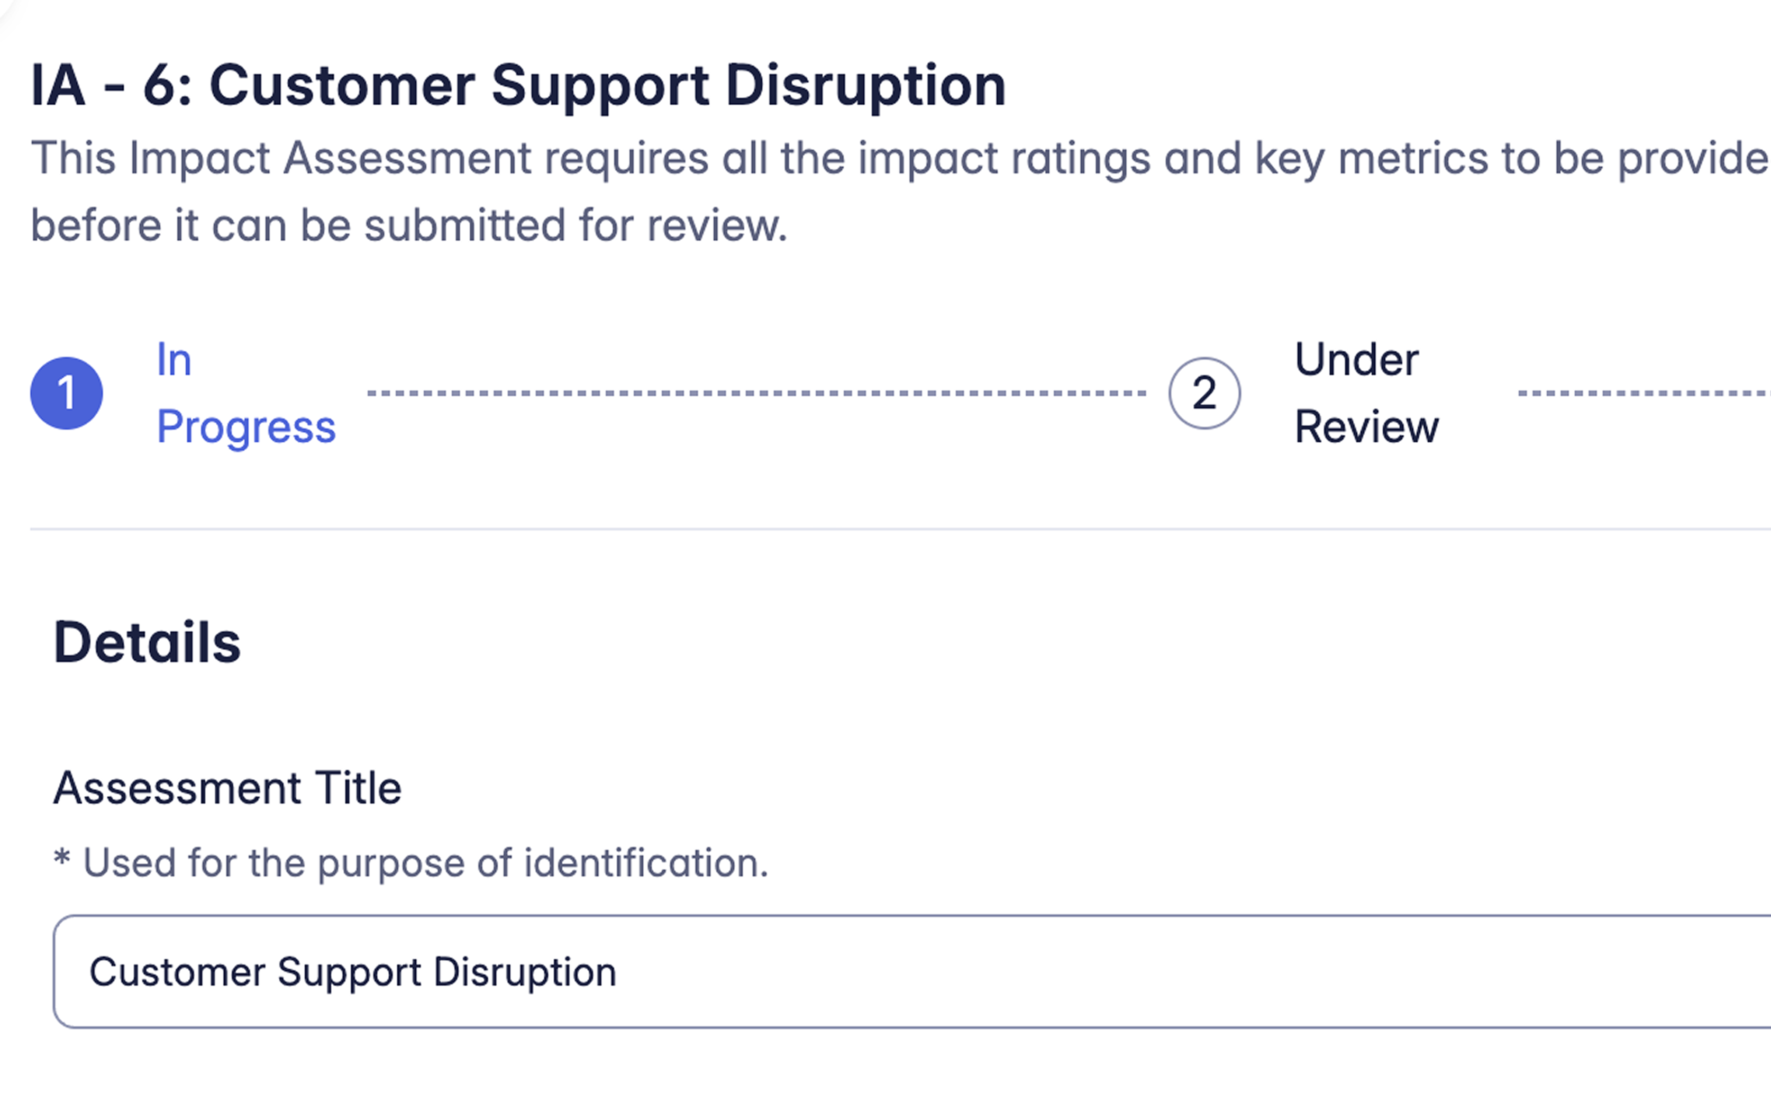Click the 'Used for the purpose of identification' hint
1771x1111 pixels.
click(425, 863)
